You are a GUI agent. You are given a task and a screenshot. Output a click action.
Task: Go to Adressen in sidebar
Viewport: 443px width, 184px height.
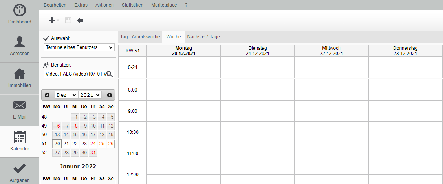[x=20, y=46]
